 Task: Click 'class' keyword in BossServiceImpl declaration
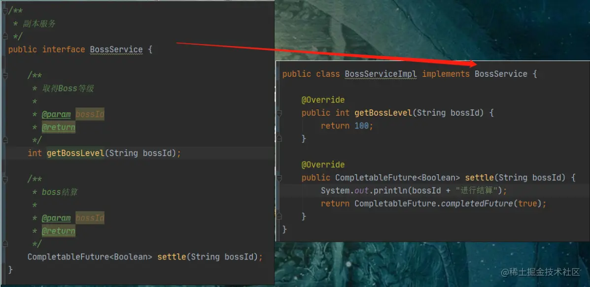pos(328,74)
